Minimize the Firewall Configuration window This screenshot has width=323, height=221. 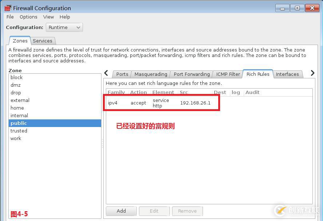(282, 8)
